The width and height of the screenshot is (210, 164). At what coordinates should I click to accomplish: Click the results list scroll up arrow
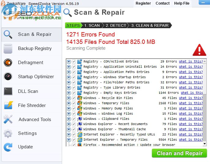[x=204, y=61]
